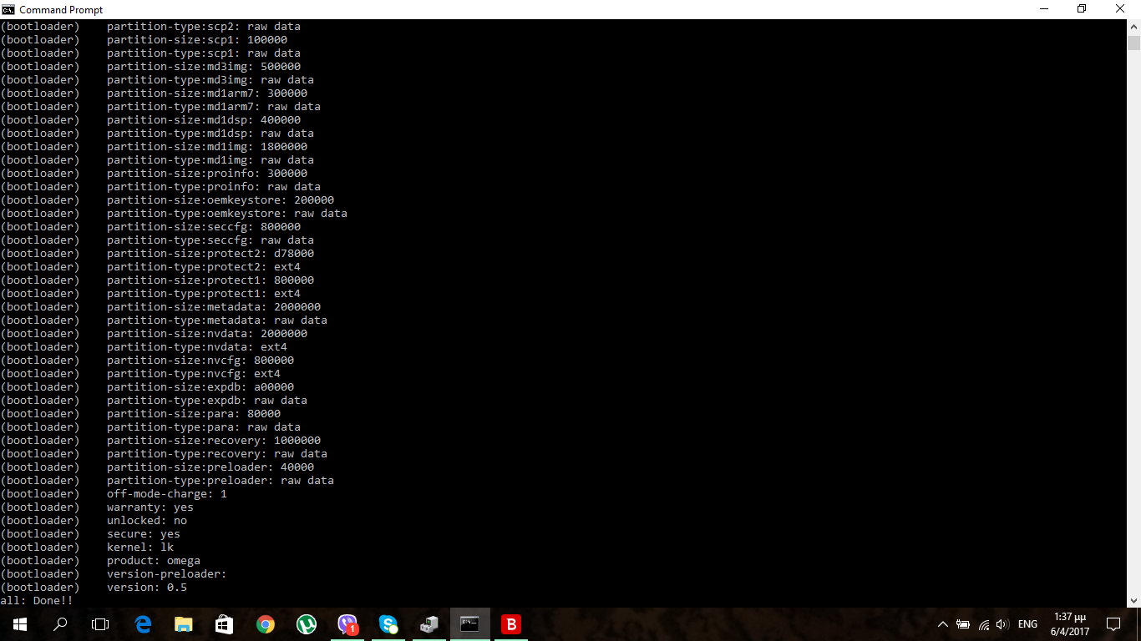Click the 'partition-size:proinfo: 300000' line

pos(207,174)
